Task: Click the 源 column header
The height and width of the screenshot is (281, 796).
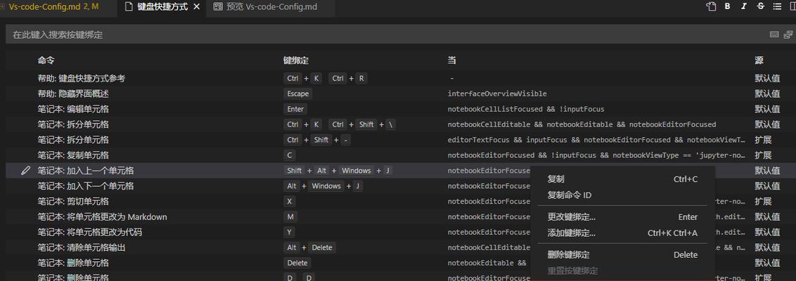Action: point(759,60)
